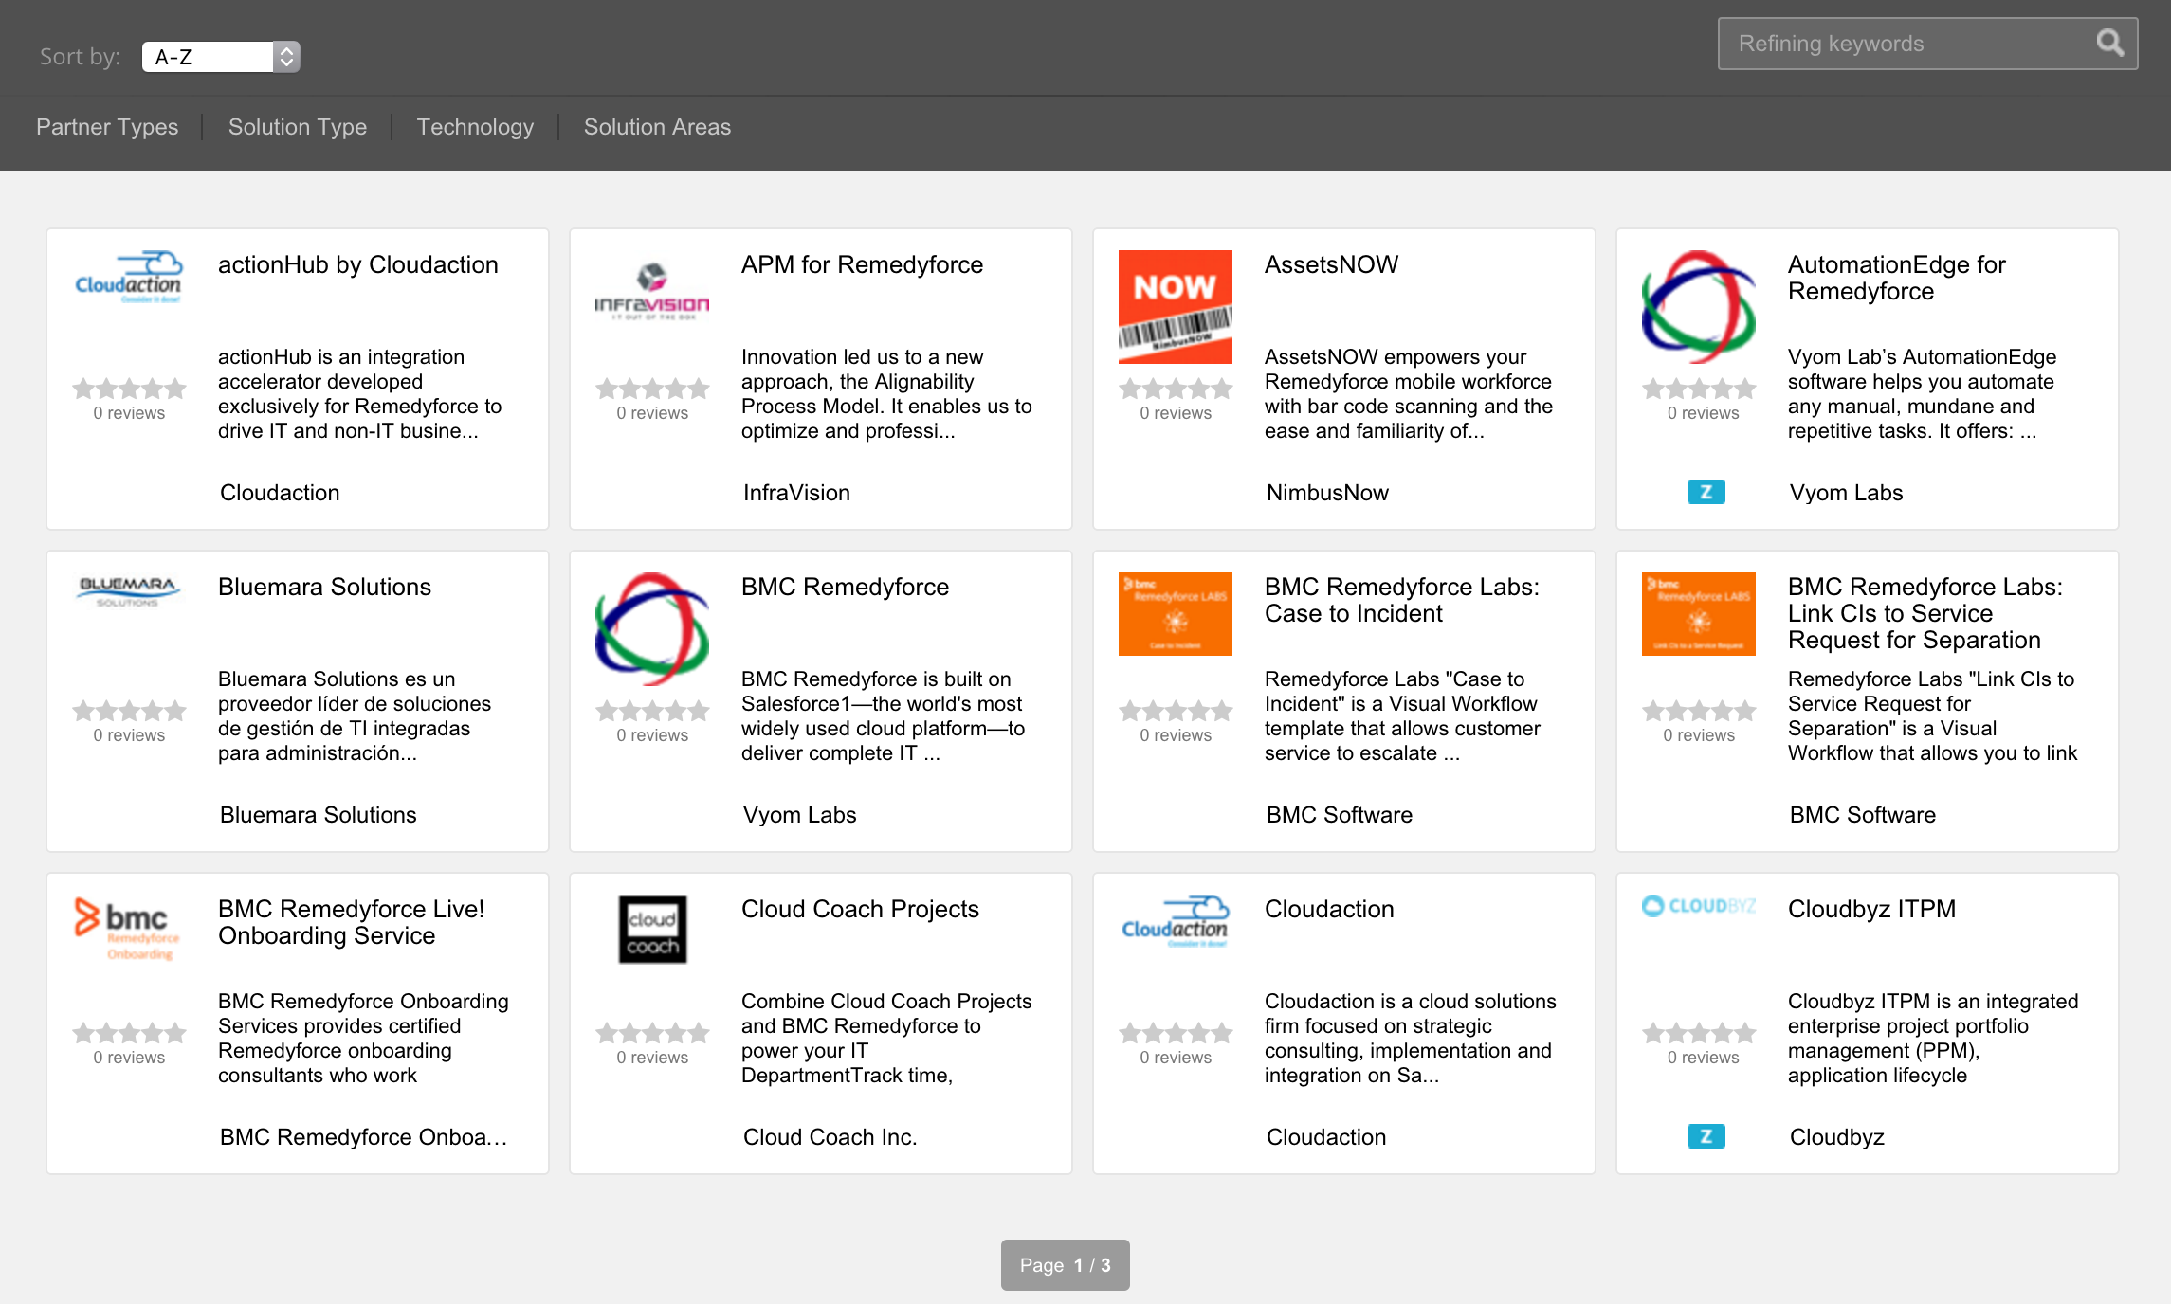The height and width of the screenshot is (1304, 2171).
Task: Click the bmc Remedyforce Onboarding logo
Action: (128, 927)
